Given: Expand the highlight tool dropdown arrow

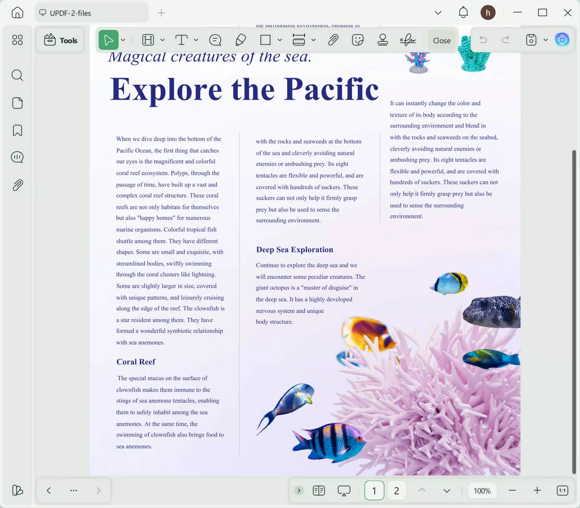Looking at the screenshot, I should (163, 40).
